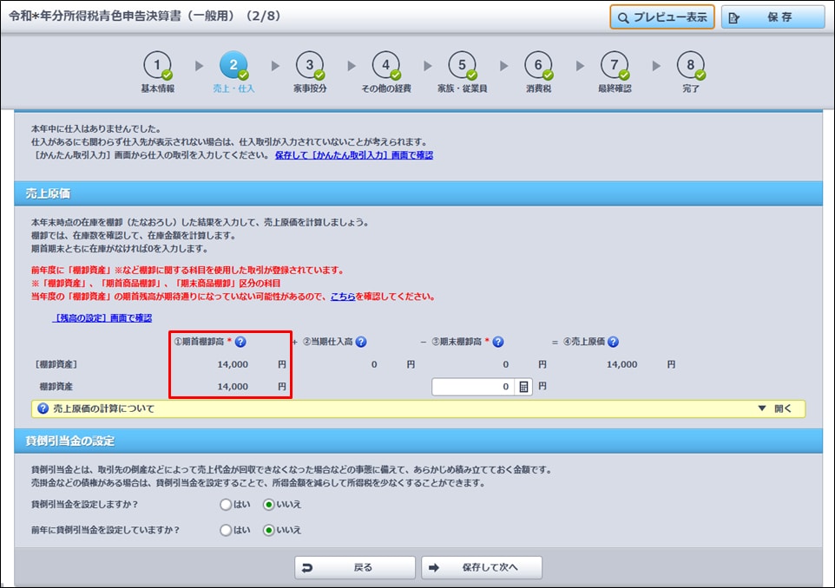Select いいえ for 貸倒引当金を設定しますか

[269, 504]
